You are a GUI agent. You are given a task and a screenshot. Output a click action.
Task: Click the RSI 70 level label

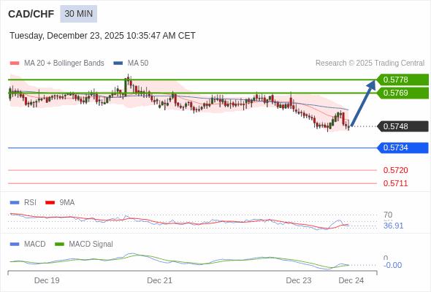388,215
